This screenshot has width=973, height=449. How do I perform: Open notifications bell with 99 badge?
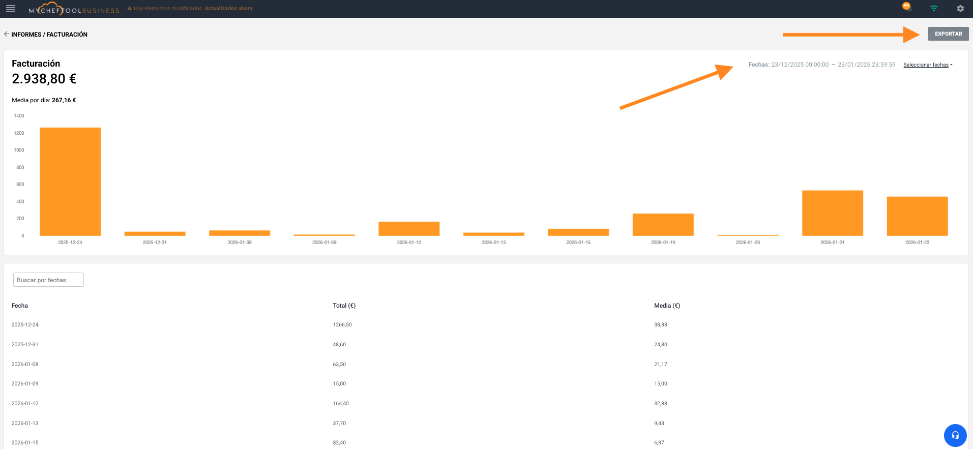click(907, 8)
